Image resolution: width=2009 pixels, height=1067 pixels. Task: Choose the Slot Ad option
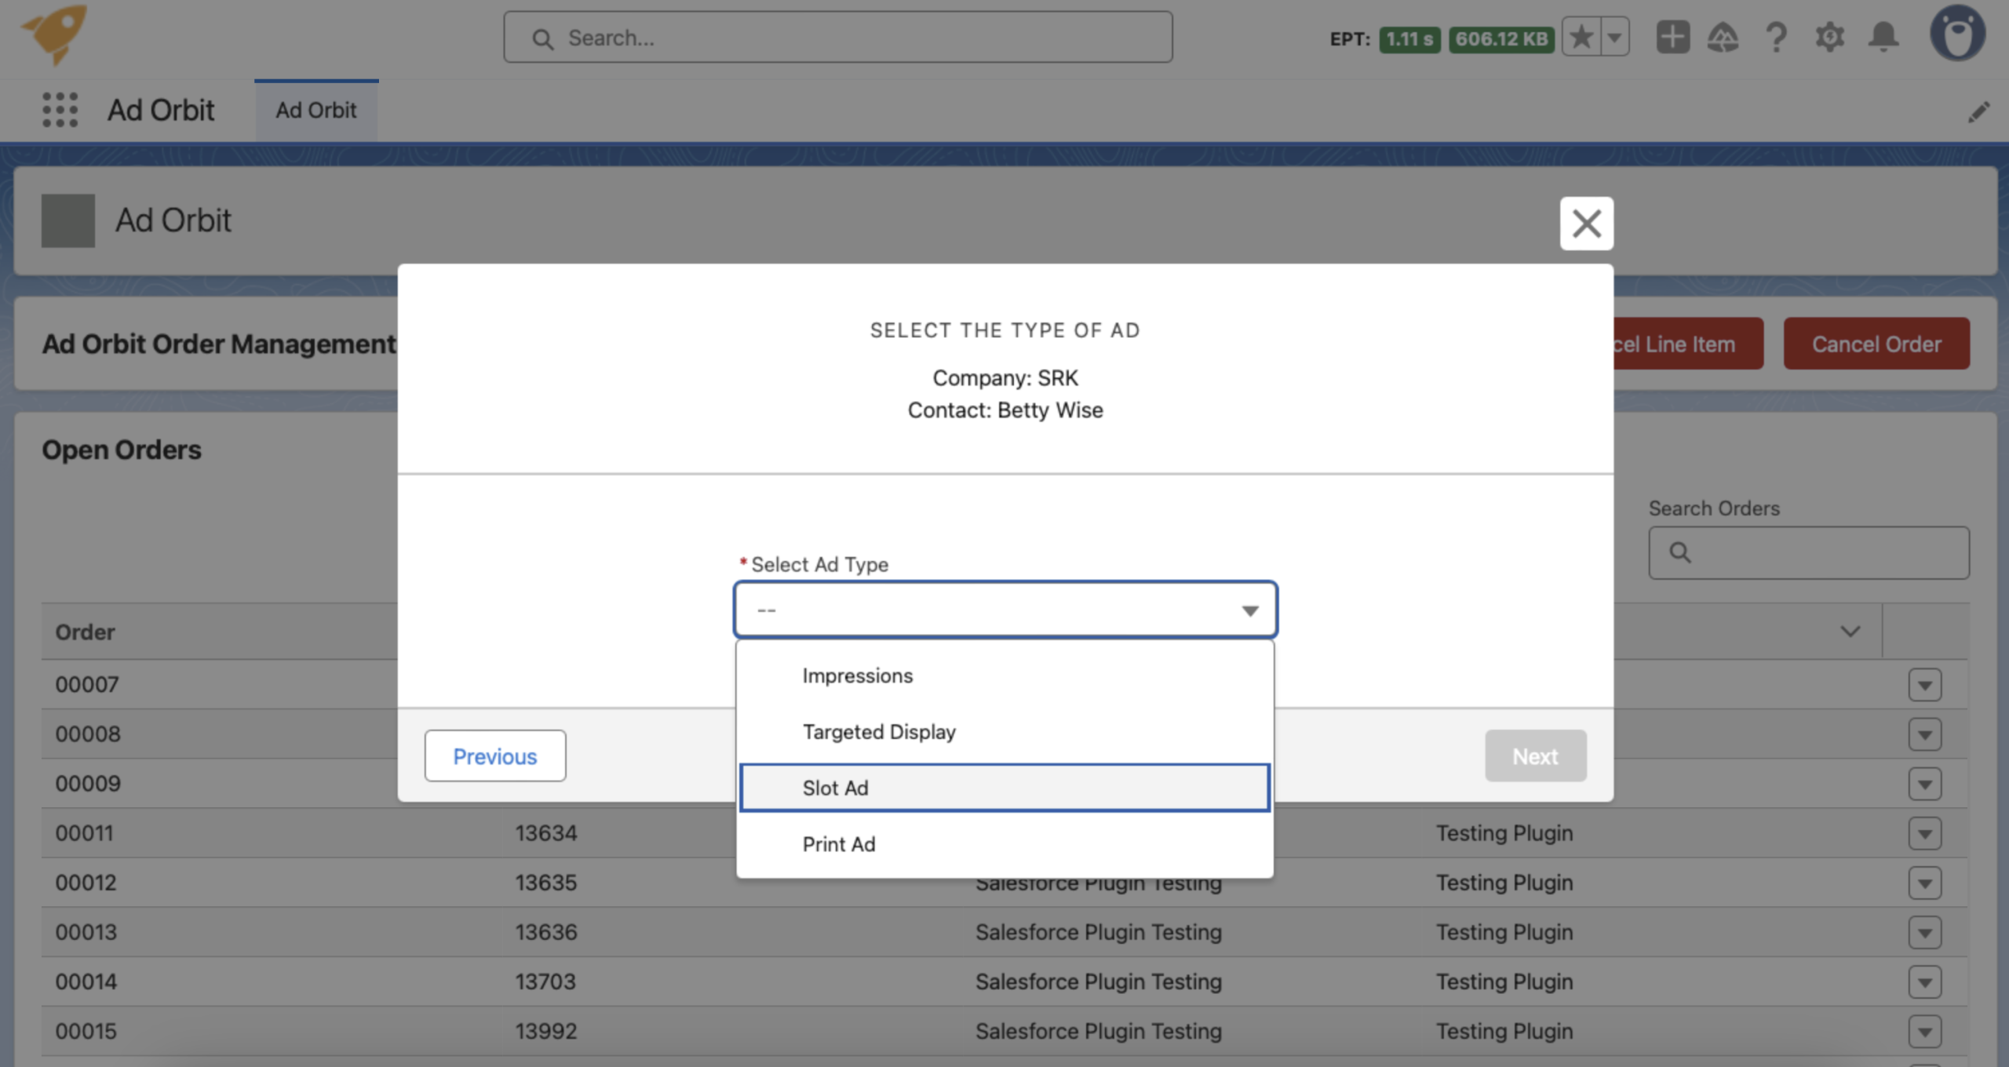click(x=1004, y=788)
